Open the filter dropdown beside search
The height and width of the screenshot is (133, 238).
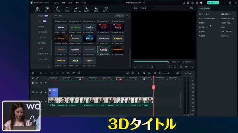[120, 16]
